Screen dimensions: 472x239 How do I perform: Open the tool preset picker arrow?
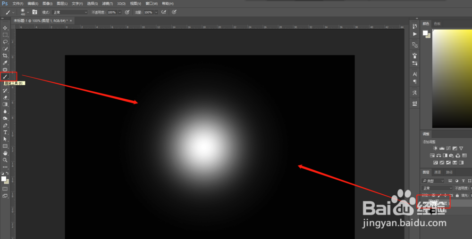[x=13, y=12]
